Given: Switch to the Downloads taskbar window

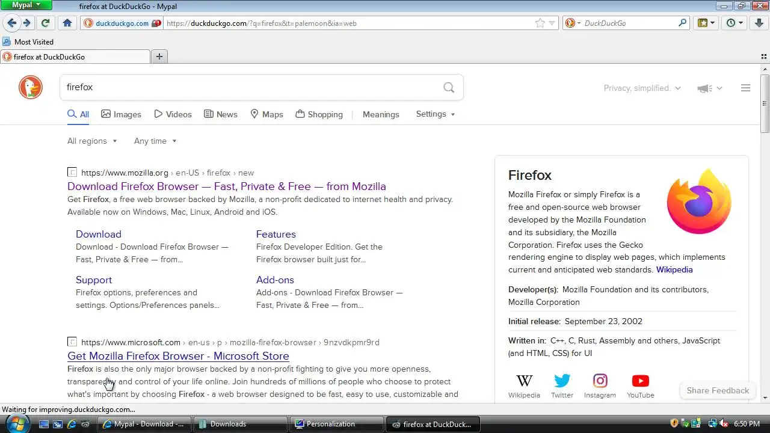Looking at the screenshot, I should pyautogui.click(x=240, y=424).
